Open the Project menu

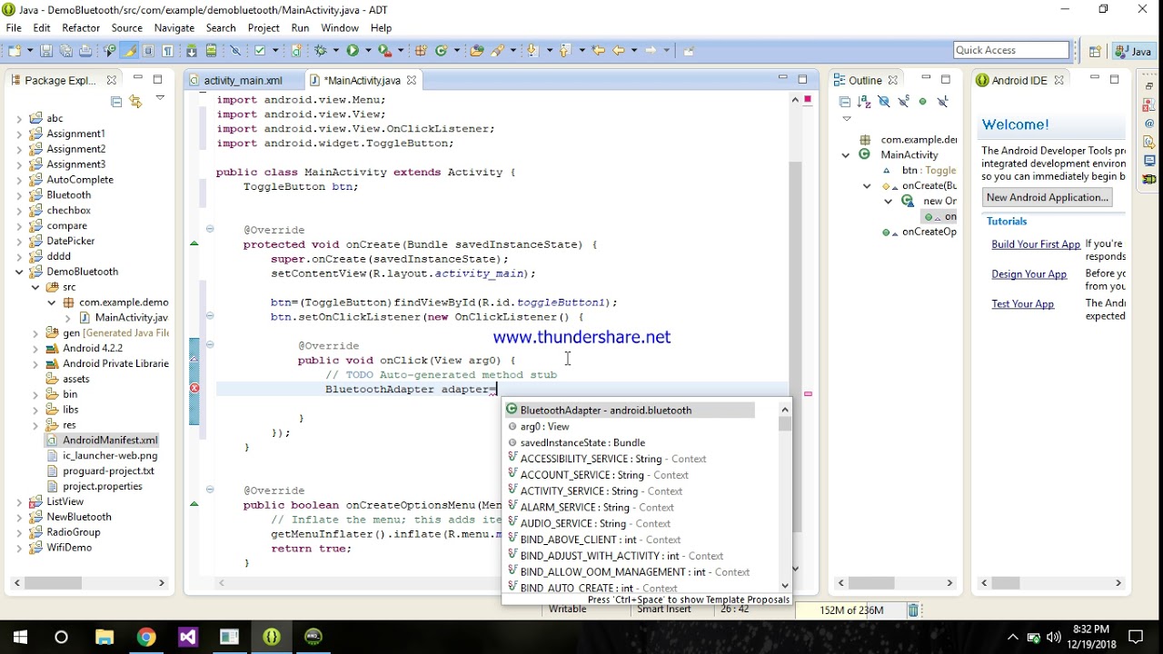pos(263,28)
